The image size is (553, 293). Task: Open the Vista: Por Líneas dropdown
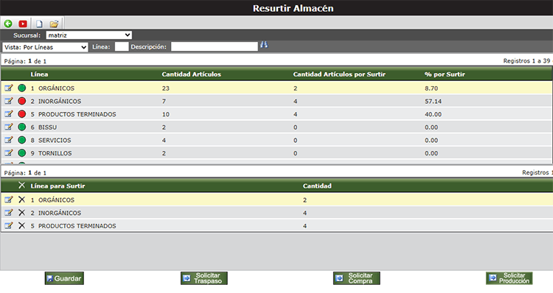(45, 47)
